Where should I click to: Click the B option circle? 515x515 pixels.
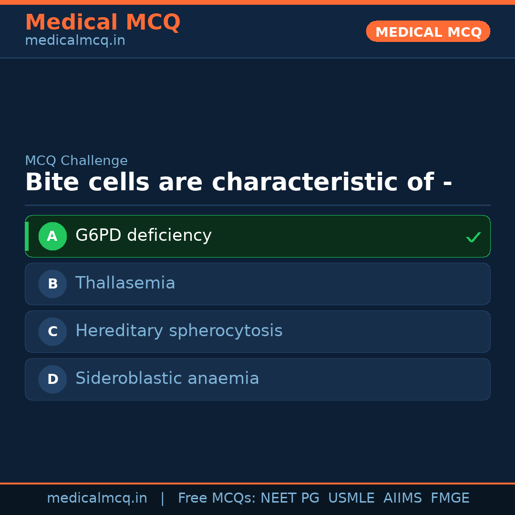(x=52, y=284)
